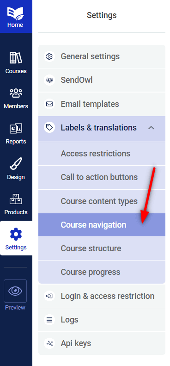This screenshot has width=170, height=366.
Task: Select Course navigation item
Action: (x=102, y=225)
